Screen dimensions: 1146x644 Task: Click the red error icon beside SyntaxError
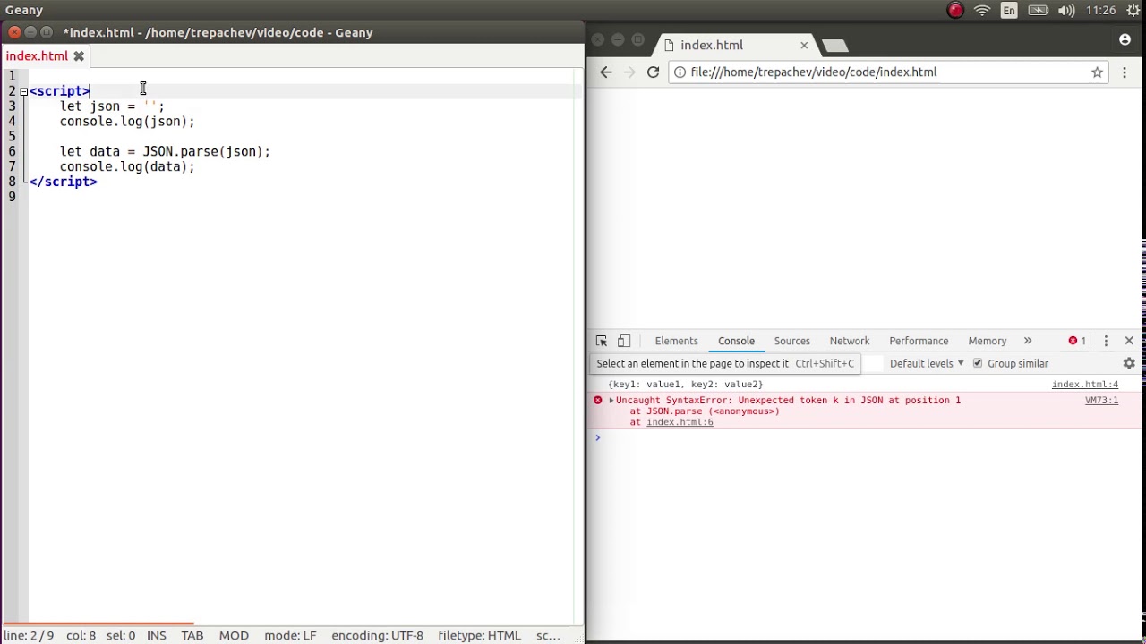[x=598, y=401]
